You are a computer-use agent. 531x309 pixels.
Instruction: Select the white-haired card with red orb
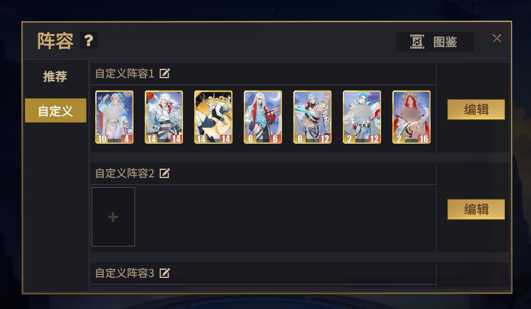pos(164,117)
